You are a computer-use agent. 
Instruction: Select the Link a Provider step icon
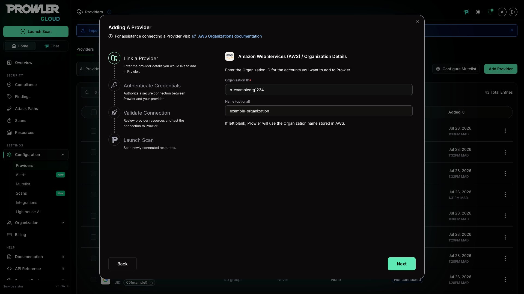(x=114, y=58)
